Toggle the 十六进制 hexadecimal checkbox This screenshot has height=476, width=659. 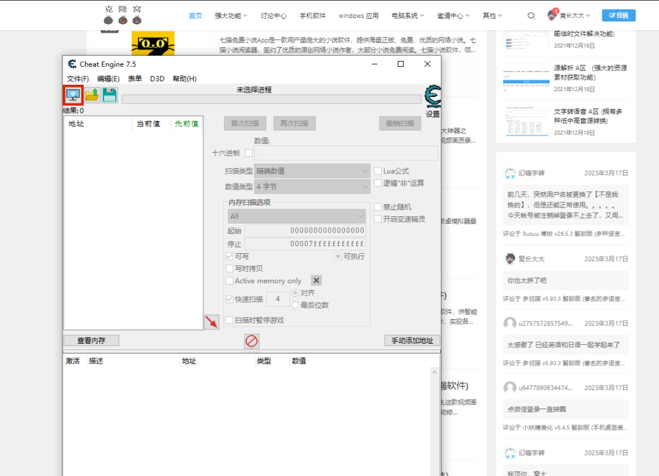[248, 153]
